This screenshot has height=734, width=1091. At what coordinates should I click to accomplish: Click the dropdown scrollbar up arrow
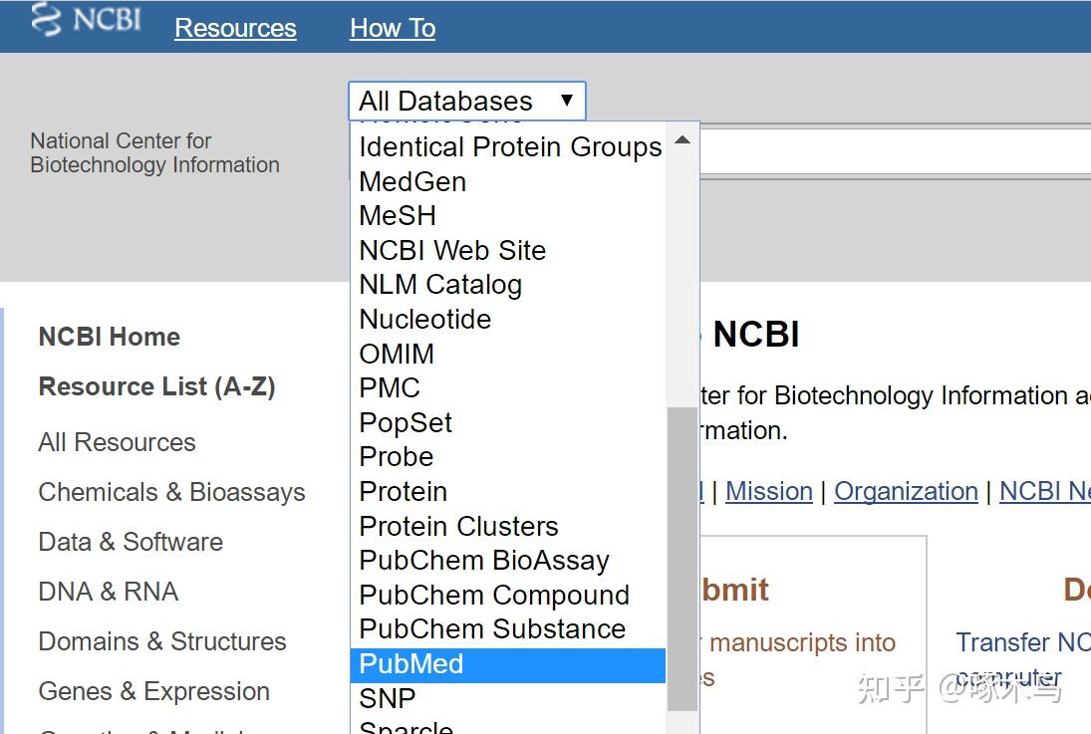[x=682, y=140]
